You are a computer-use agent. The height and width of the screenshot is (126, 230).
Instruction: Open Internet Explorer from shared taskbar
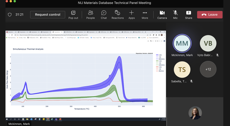[52, 119]
